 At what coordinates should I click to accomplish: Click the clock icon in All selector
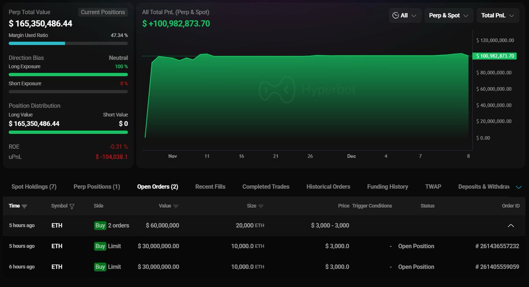[x=395, y=15]
